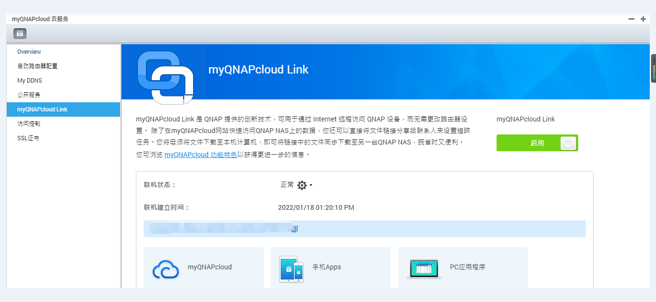656x302 pixels.
Task: Click the PC application laptop icon
Action: [x=424, y=269]
